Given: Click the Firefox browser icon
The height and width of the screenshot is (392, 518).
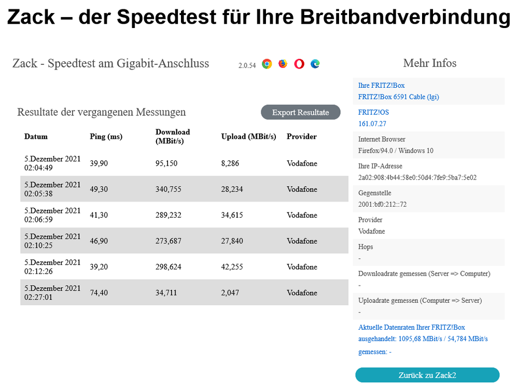Looking at the screenshot, I should coord(283,64).
